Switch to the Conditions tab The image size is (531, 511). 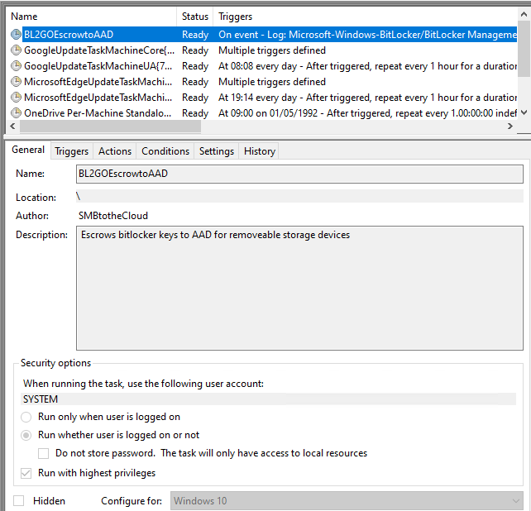pyautogui.click(x=165, y=151)
